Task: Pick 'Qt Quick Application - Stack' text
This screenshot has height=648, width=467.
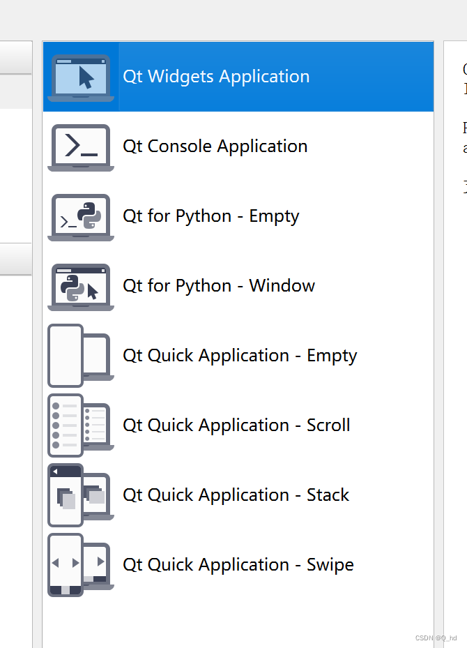Action: click(236, 495)
